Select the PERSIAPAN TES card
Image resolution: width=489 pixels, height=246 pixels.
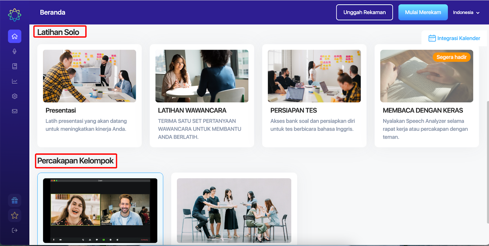point(314,96)
